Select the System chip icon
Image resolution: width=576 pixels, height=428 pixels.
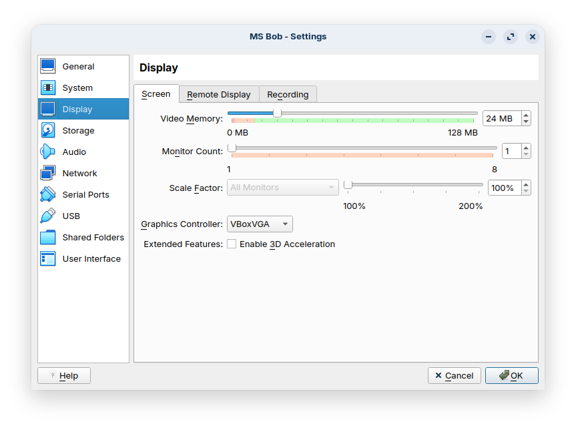pos(48,87)
